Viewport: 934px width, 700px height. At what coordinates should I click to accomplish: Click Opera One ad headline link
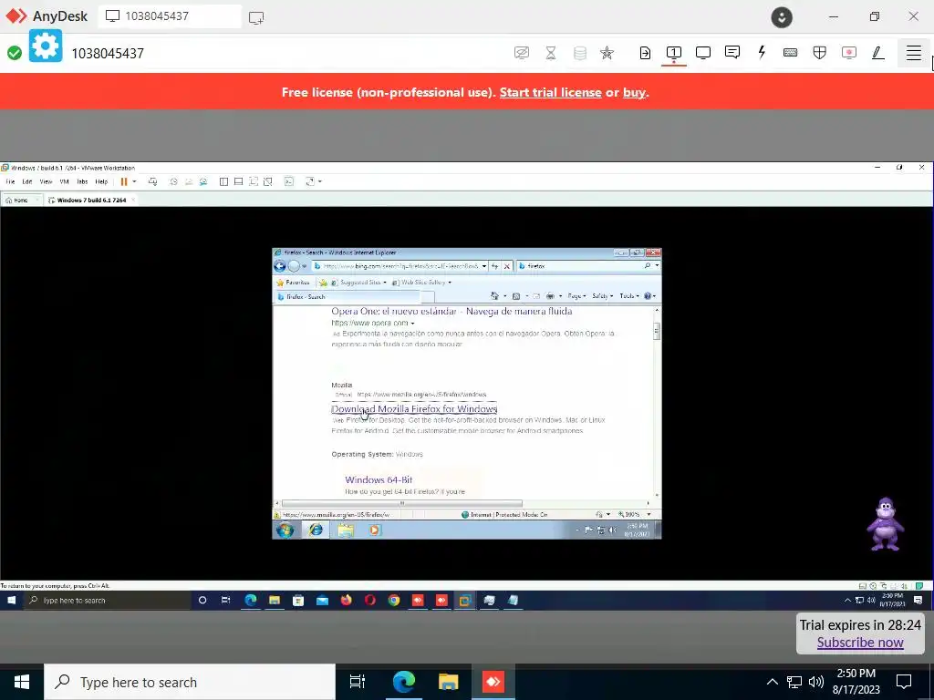(451, 312)
